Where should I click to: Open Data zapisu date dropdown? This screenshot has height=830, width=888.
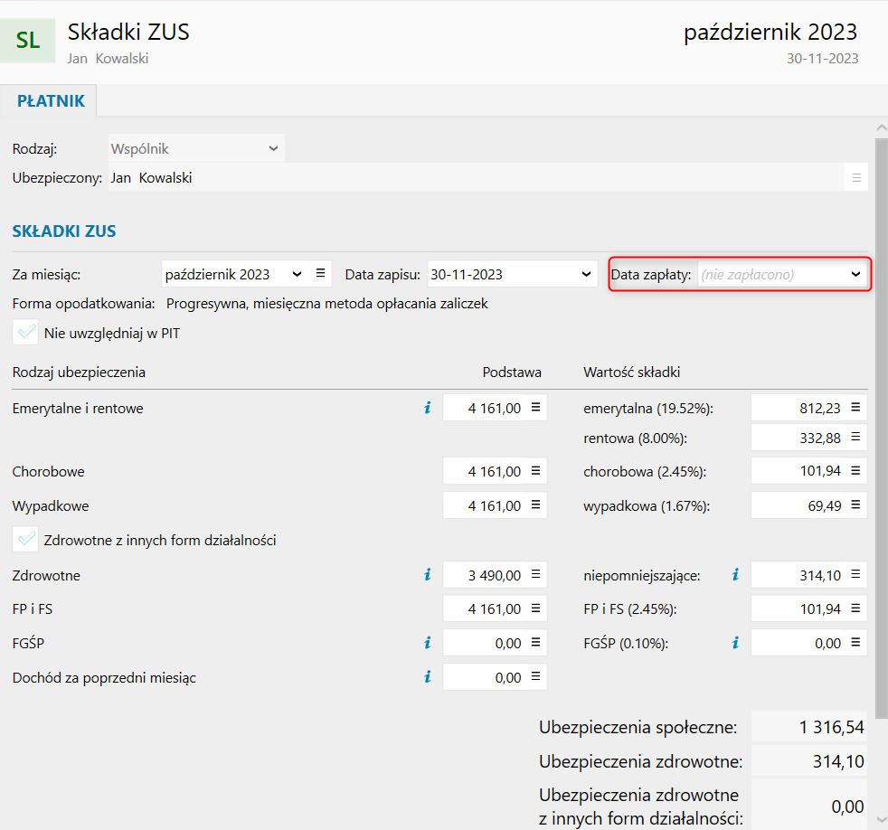tap(587, 274)
